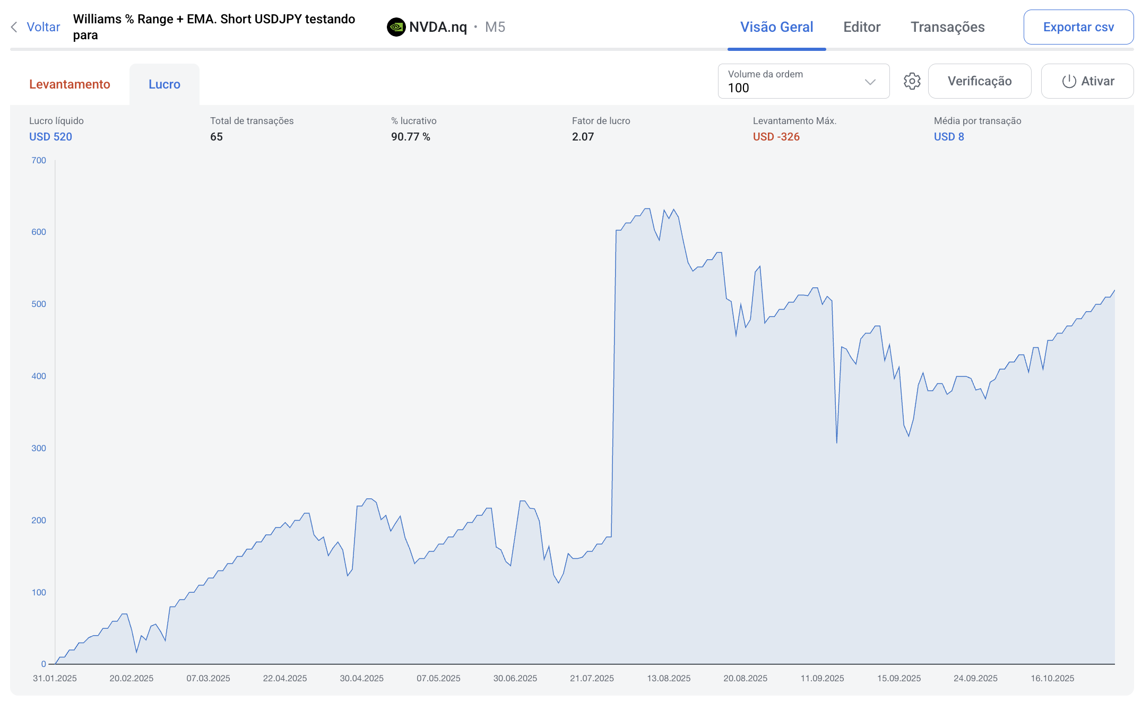Viewport: 1142px width, 703px height.
Task: Click the 13.08.2025 date on chart axis
Action: point(668,678)
